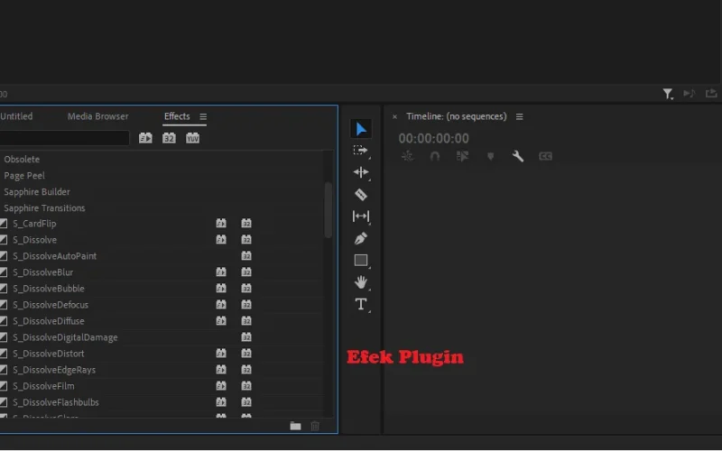The height and width of the screenshot is (451, 722).
Task: Select the Ripple Edit tool
Action: point(361,172)
